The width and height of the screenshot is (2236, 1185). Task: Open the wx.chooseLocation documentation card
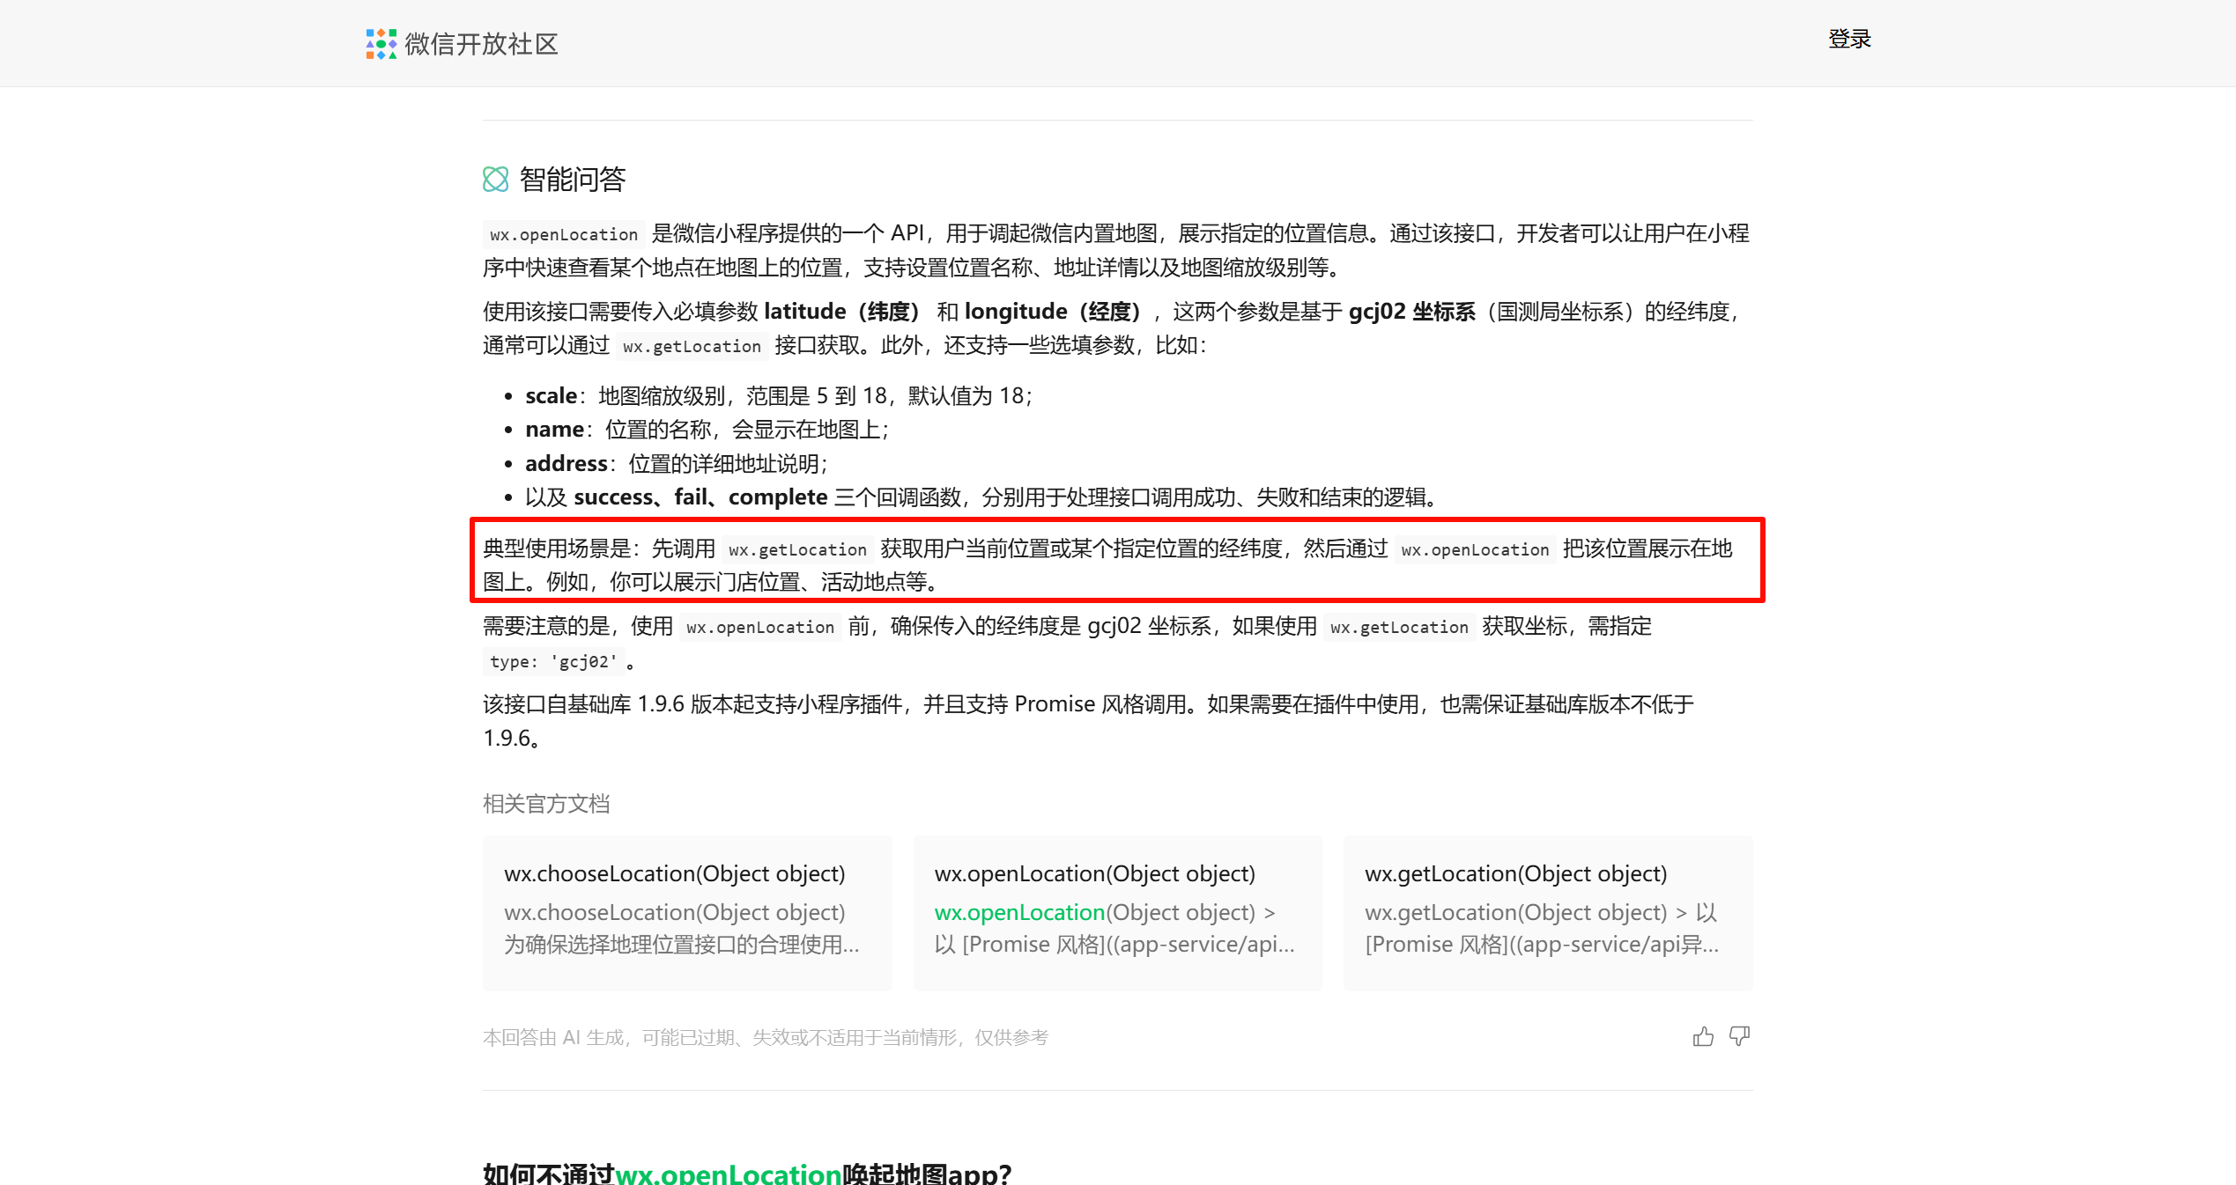pyautogui.click(x=686, y=912)
